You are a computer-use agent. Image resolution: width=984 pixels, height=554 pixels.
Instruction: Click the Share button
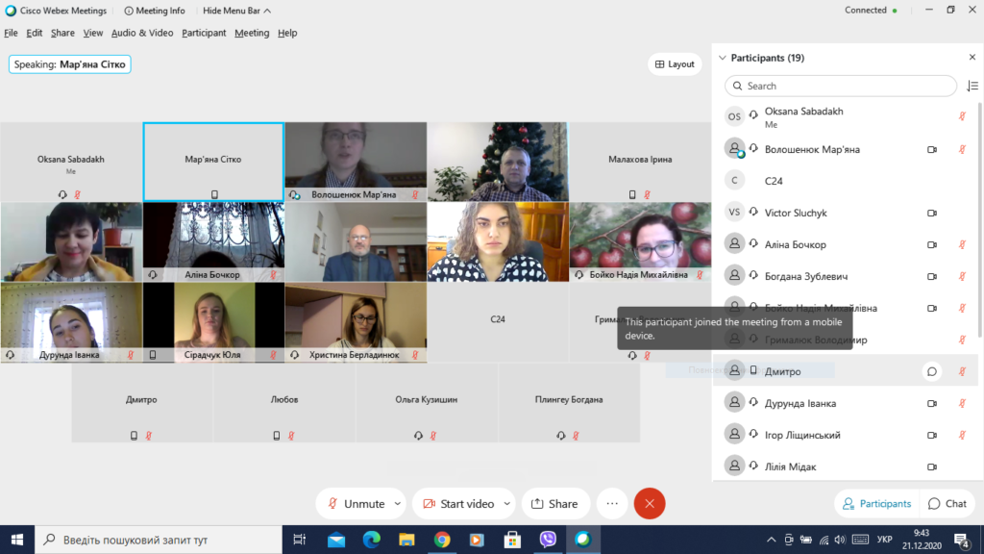pyautogui.click(x=554, y=504)
